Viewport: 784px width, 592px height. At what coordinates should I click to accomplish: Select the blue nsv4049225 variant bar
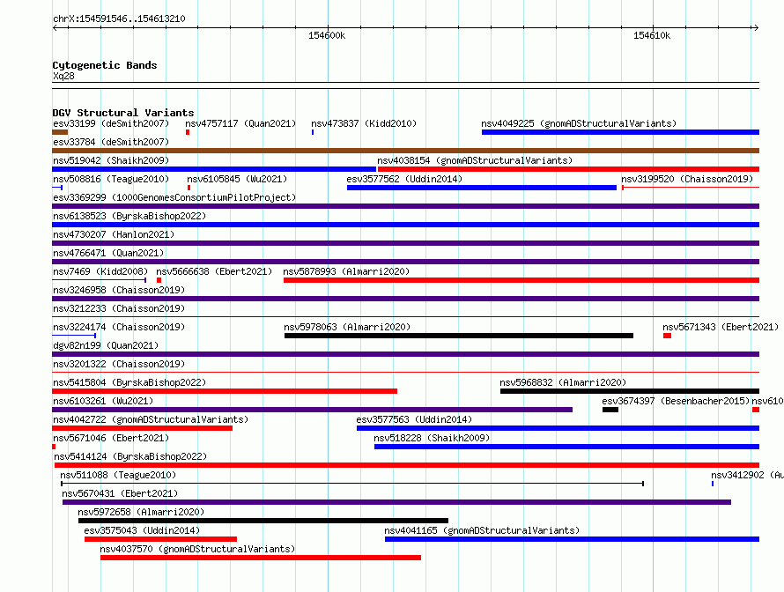620,132
